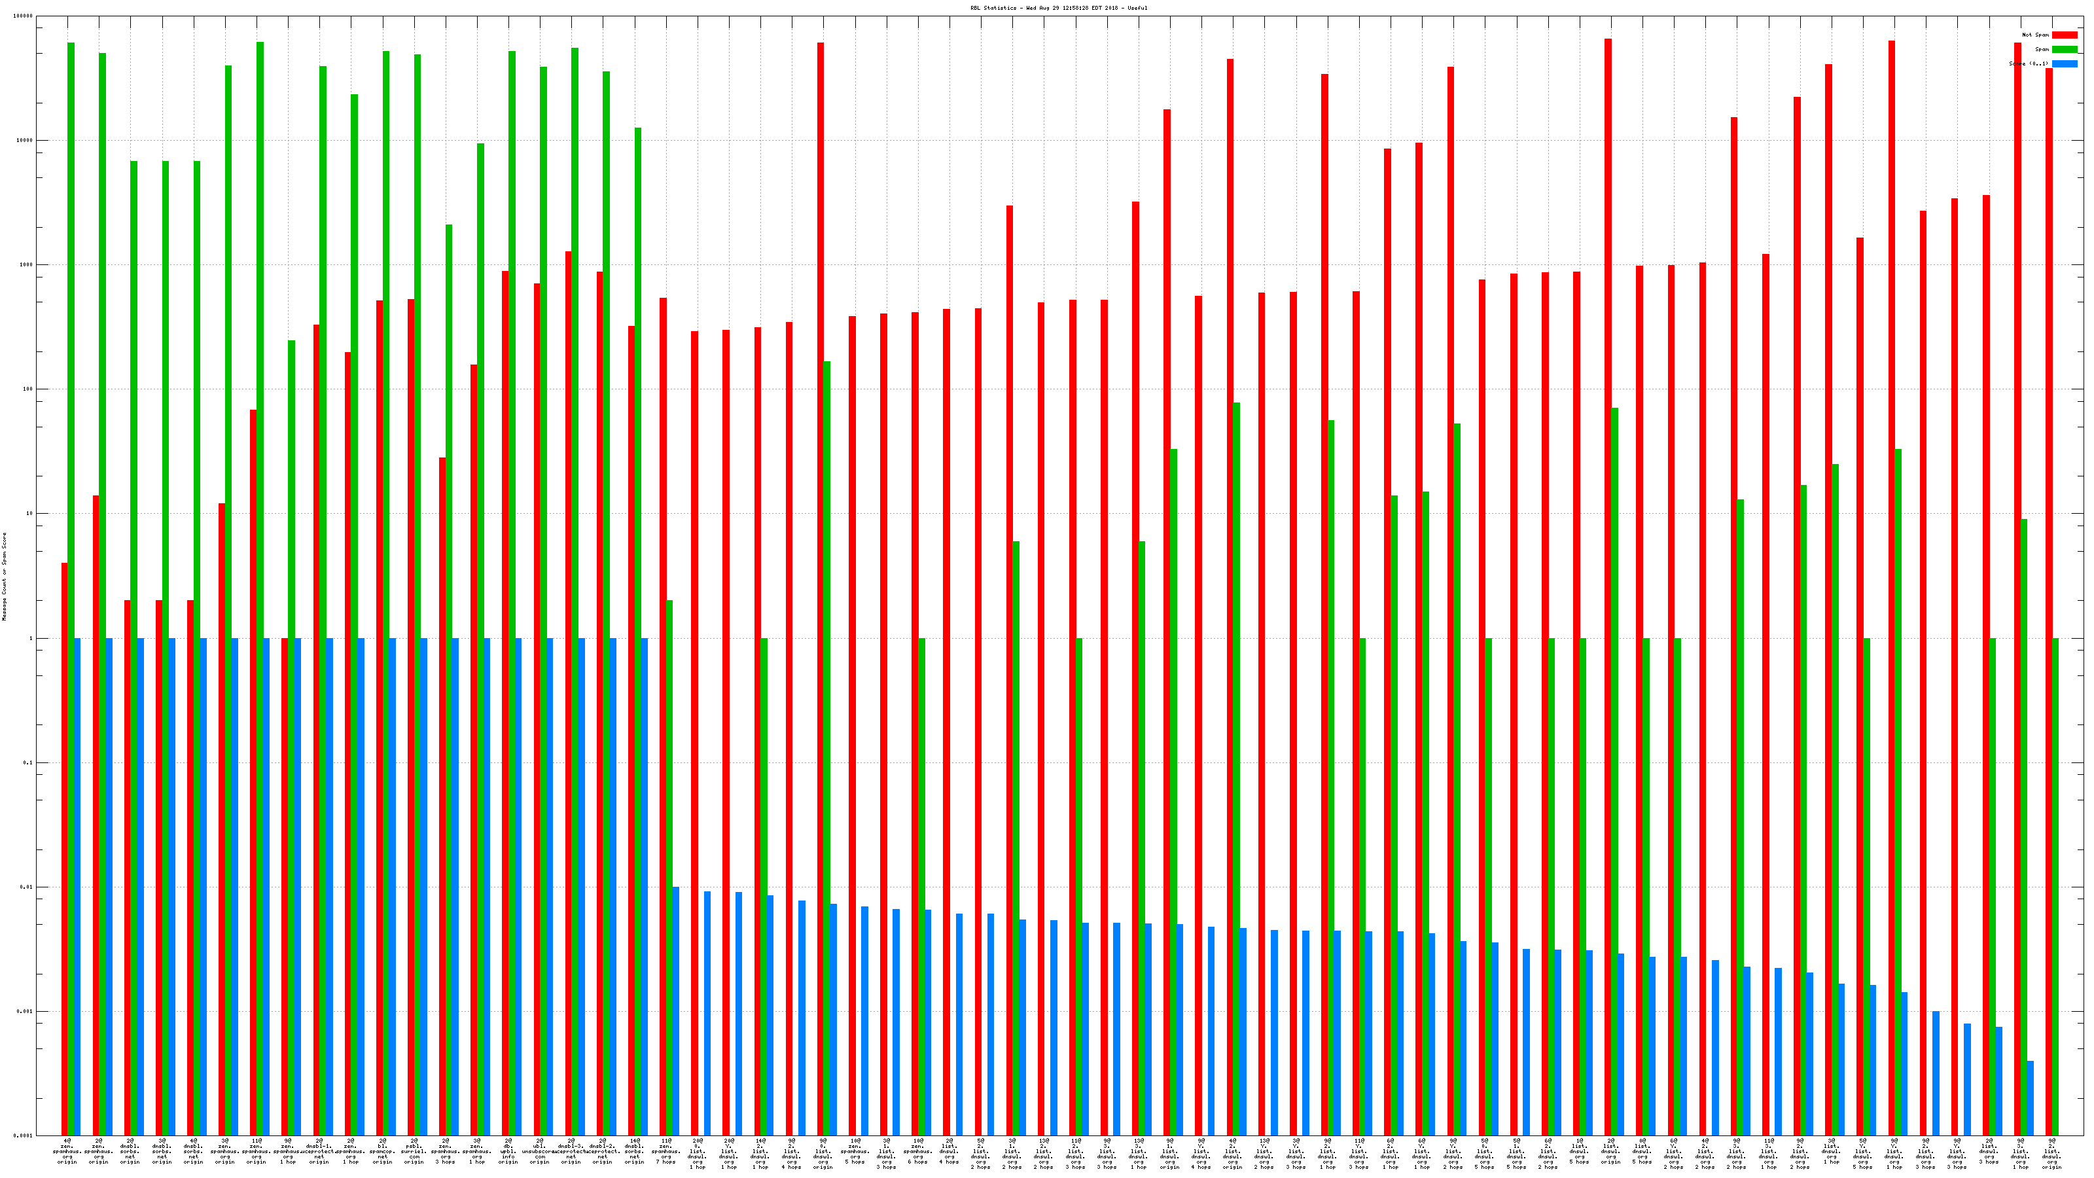Select the "Not Spam" legend label text
2094x1178 pixels.
2036,35
